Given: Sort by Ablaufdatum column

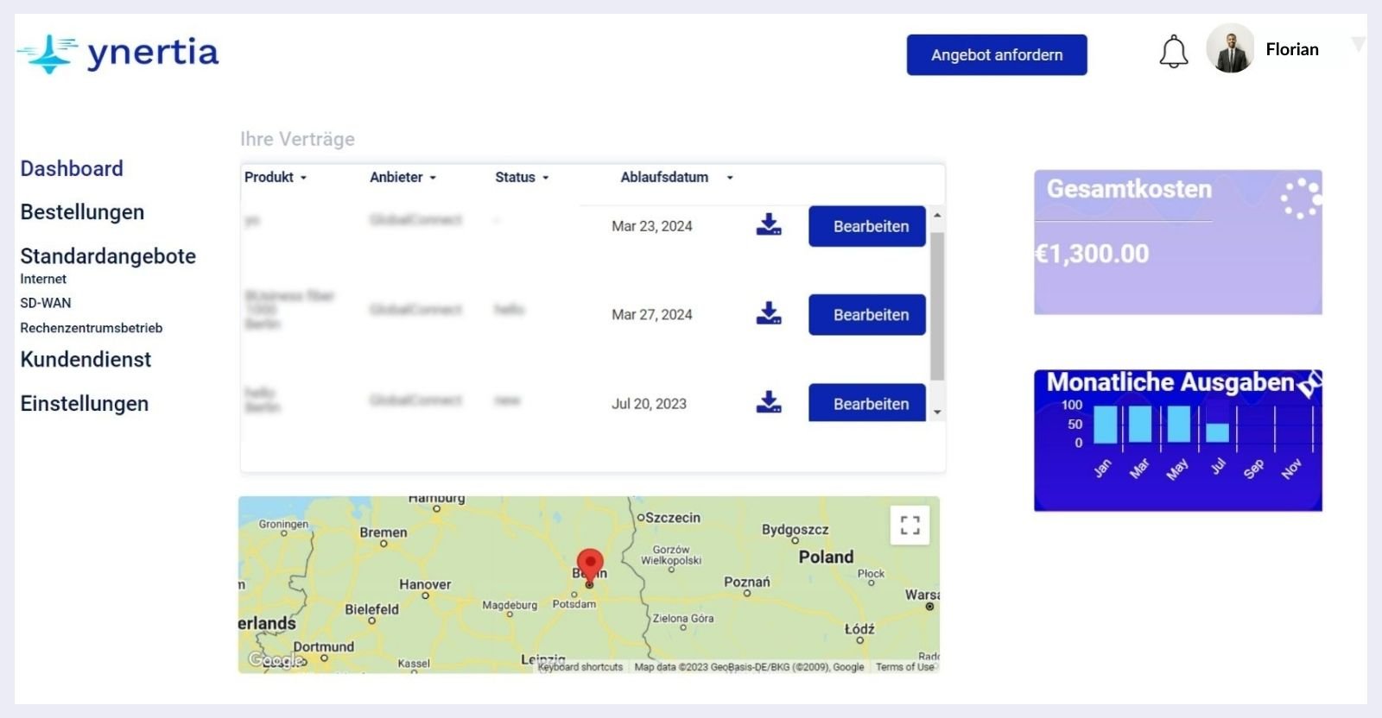Looking at the screenshot, I should click(676, 177).
